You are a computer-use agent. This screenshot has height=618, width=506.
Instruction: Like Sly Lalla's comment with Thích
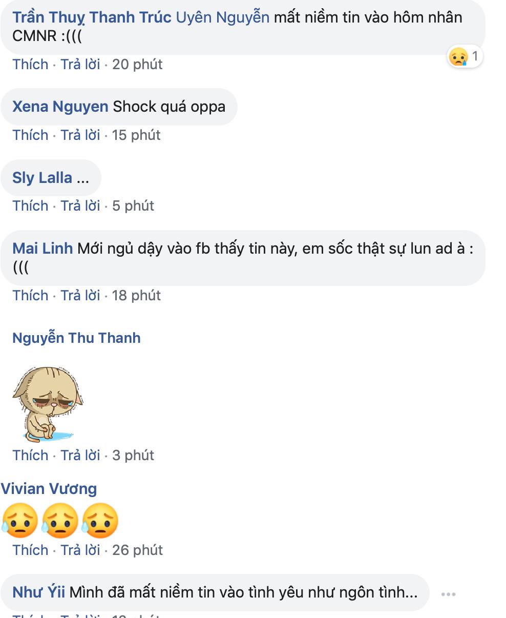pyautogui.click(x=30, y=205)
